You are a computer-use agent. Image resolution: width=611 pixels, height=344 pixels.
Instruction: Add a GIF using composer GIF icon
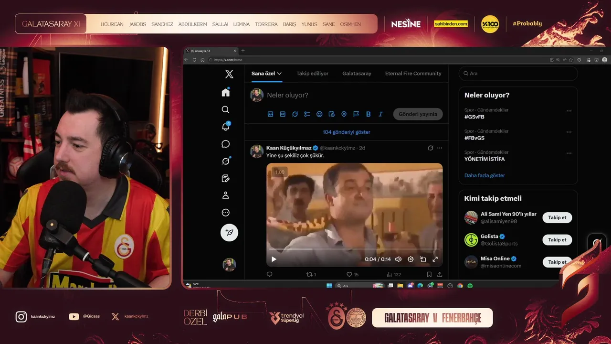tap(283, 114)
